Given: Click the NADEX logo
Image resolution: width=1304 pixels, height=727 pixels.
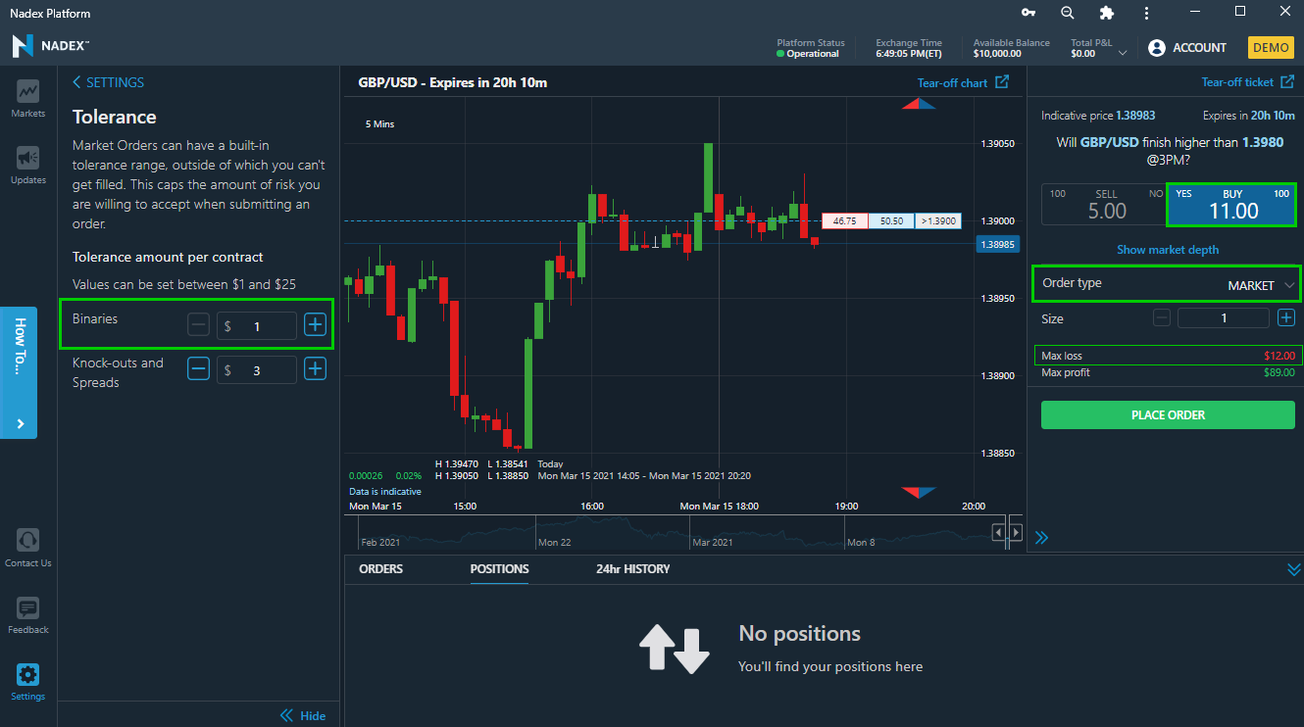Looking at the screenshot, I should (x=50, y=46).
